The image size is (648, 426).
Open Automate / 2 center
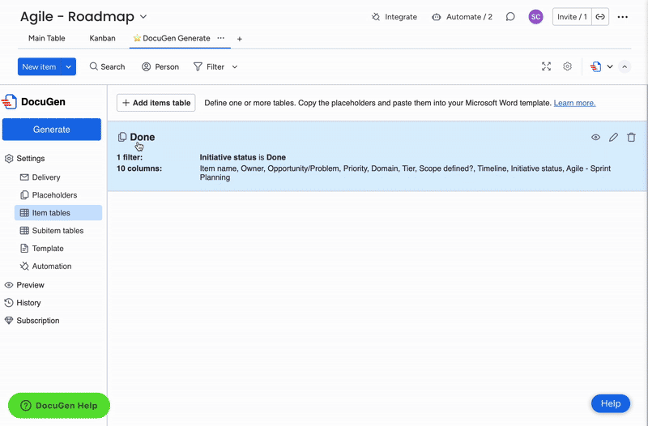point(462,17)
